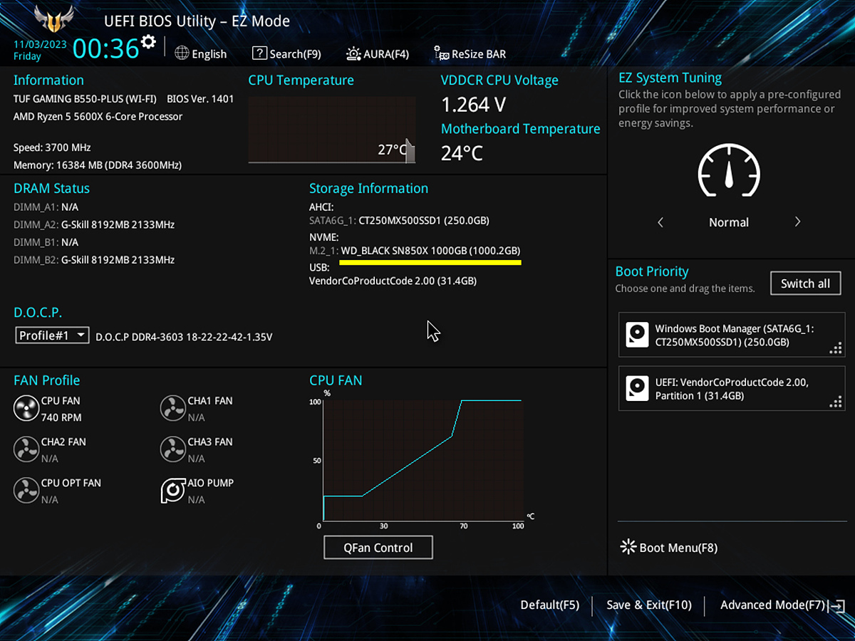Image resolution: width=855 pixels, height=641 pixels.
Task: Click the 740 RPM fan speed
Action: (x=61, y=417)
